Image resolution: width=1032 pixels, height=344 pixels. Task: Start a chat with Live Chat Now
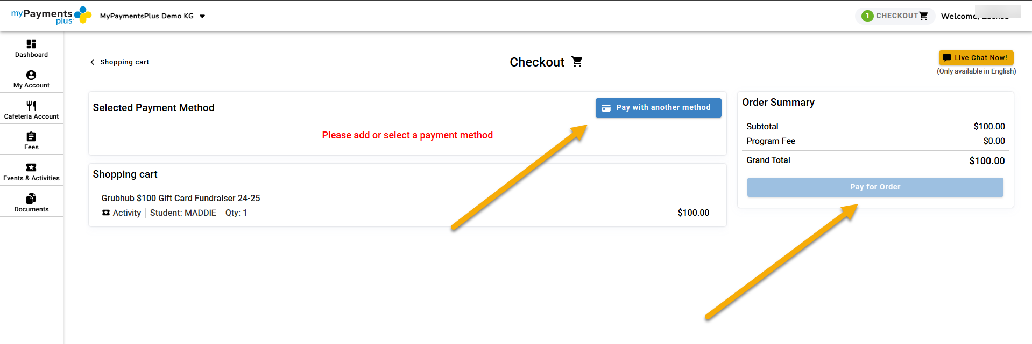coord(976,58)
